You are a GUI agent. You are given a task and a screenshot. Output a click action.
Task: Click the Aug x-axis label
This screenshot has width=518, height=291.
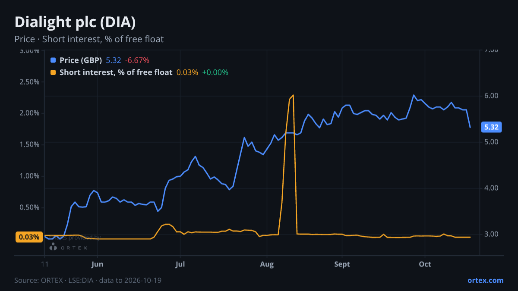[267, 264]
